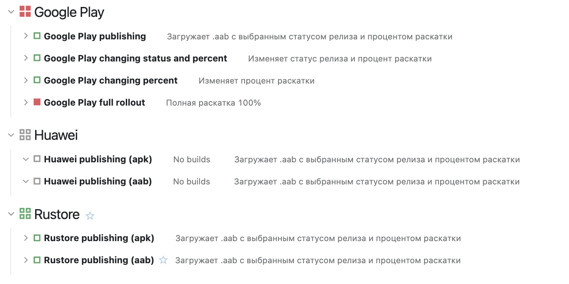
Task: Open Rustore publishing (aab) configuration link
Action: point(99,260)
